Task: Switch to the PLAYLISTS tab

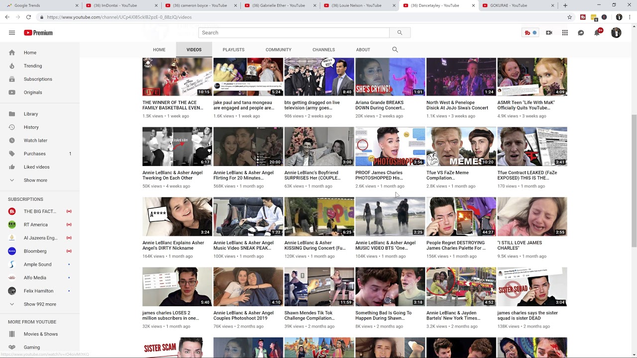Action: 233,50
